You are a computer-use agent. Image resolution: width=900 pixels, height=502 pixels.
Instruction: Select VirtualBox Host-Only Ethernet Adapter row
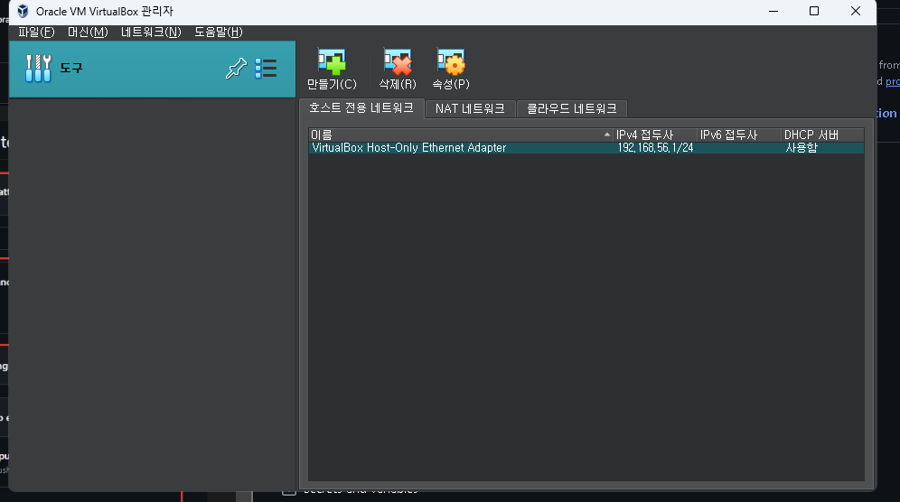[586, 148]
